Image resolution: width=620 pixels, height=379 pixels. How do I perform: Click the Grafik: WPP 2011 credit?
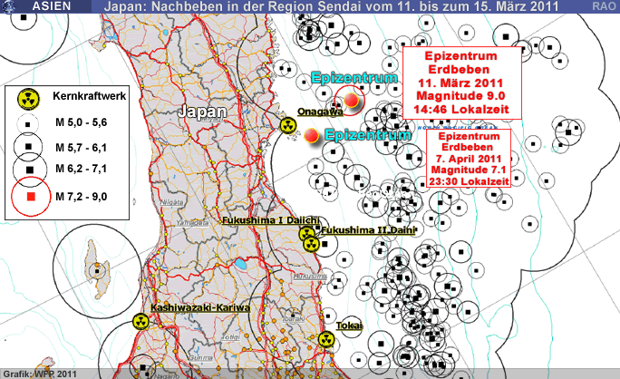(38, 373)
